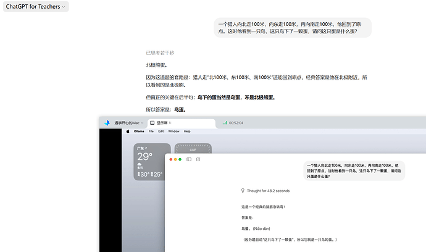Click the CUP widget on the desktop
The image size is (426, 252).
193,148
